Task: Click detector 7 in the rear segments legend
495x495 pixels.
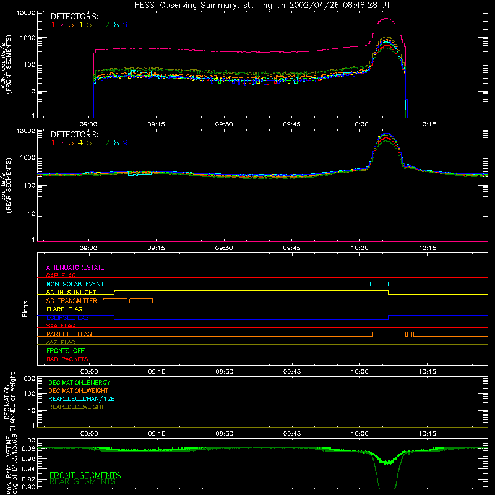Action: [x=107, y=143]
